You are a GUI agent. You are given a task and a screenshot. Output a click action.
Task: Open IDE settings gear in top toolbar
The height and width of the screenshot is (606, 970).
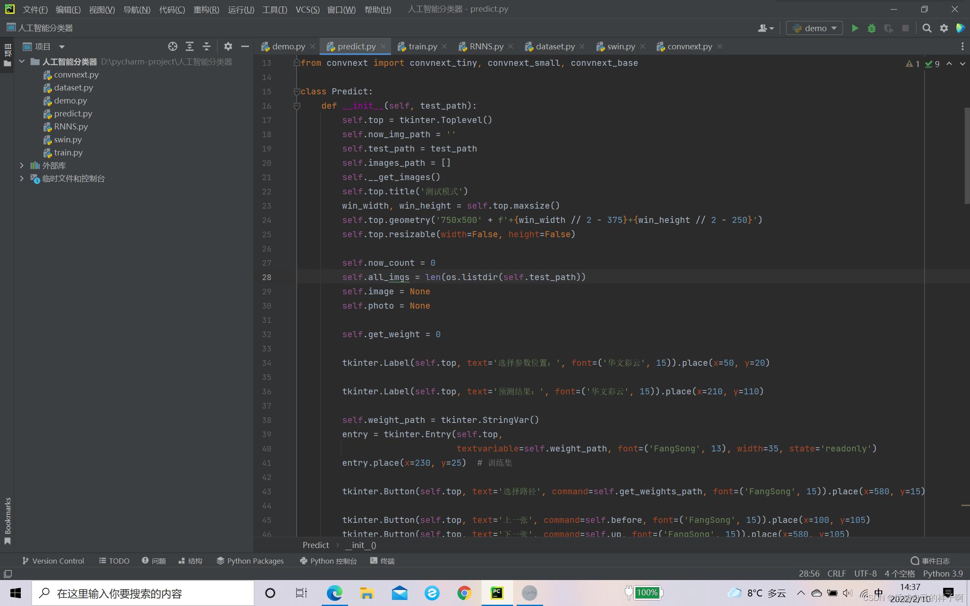pos(944,28)
